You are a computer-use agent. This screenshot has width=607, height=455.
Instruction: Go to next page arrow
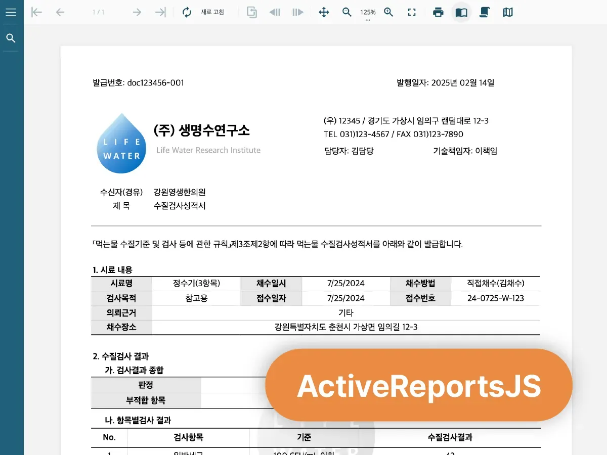coord(137,12)
